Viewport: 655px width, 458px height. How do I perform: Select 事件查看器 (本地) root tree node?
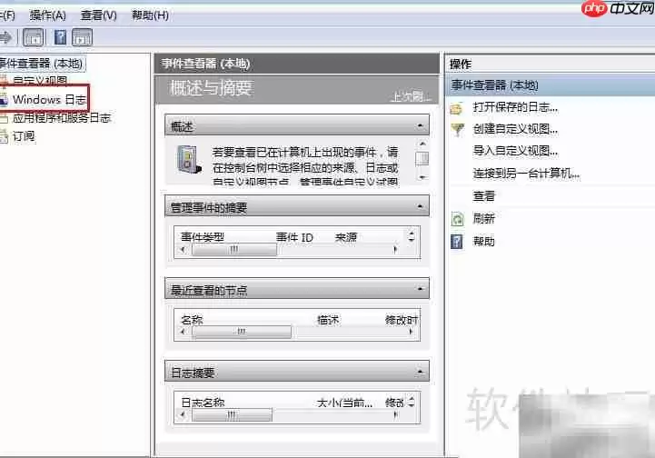pyautogui.click(x=42, y=64)
